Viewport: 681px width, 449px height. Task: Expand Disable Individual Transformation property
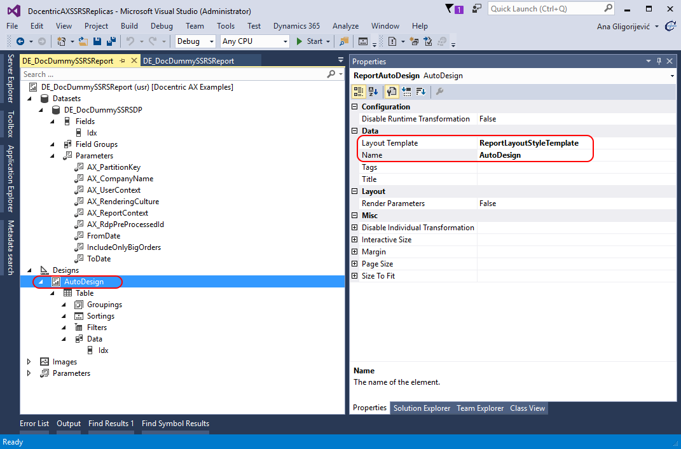pos(354,228)
